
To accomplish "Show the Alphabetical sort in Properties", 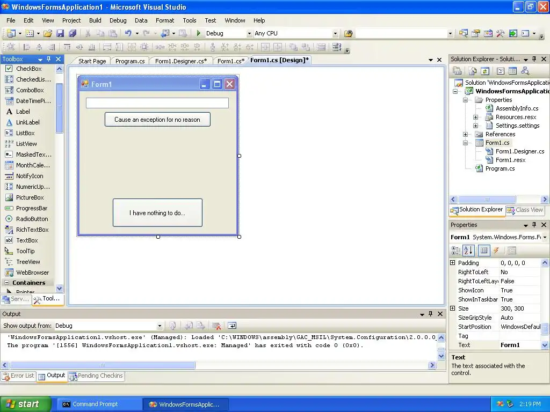I will click(468, 250).
